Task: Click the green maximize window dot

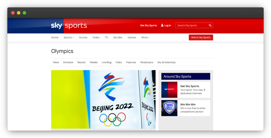Action: [25, 13]
